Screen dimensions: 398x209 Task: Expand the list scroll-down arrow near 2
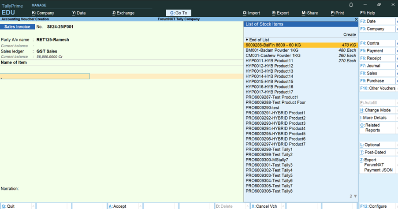tap(355, 196)
